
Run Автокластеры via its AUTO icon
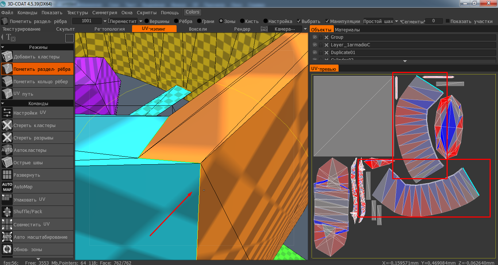[7, 150]
